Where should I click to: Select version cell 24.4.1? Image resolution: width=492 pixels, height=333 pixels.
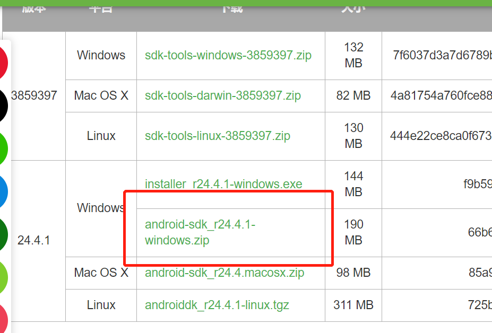tap(33, 241)
